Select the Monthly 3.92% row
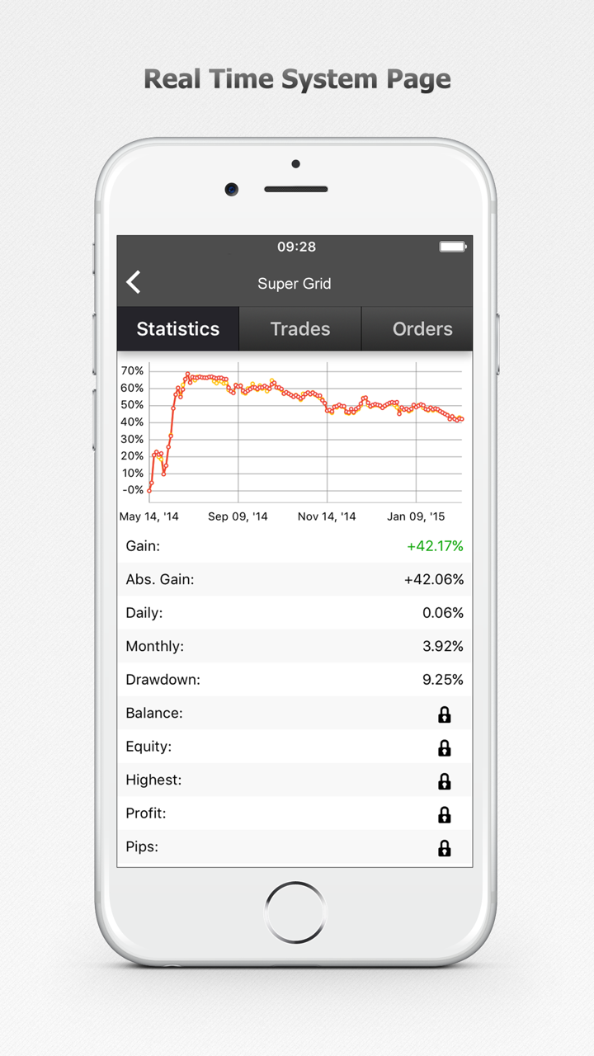 pyautogui.click(x=295, y=647)
